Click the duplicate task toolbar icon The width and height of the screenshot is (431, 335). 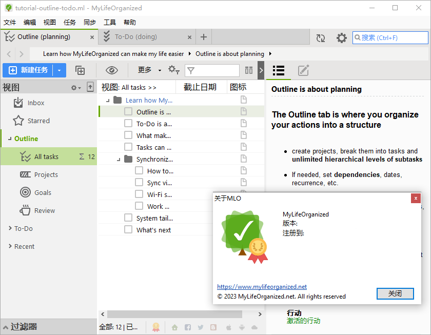click(x=80, y=70)
